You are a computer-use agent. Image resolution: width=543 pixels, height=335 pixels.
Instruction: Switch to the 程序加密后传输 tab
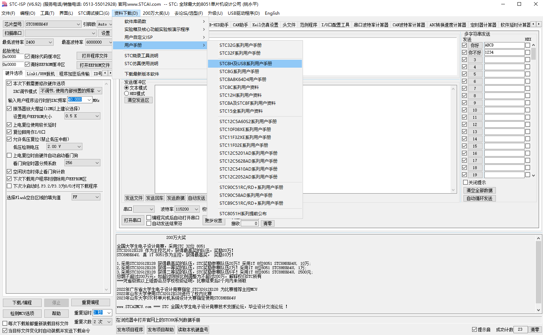[x=74, y=74]
